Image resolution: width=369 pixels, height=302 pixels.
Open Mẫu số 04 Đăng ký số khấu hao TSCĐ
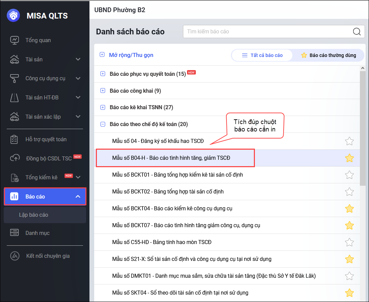(x=158, y=141)
